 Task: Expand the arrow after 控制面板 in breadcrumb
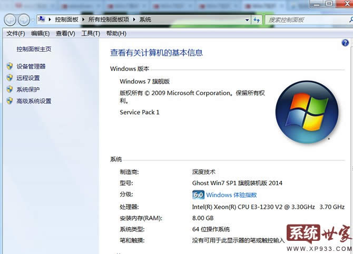pos(84,19)
